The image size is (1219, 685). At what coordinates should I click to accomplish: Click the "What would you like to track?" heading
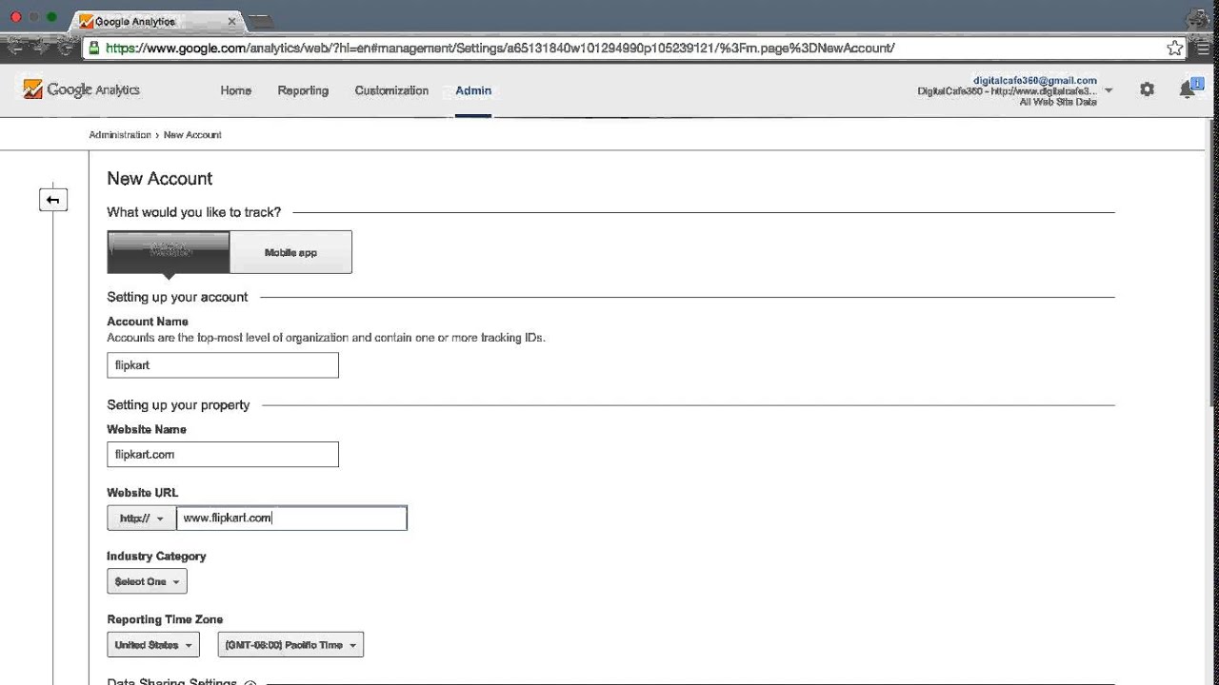click(x=194, y=212)
